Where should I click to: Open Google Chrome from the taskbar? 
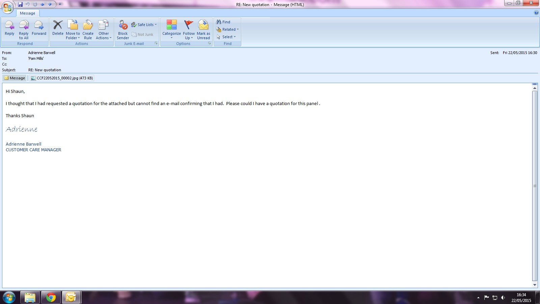click(51, 297)
